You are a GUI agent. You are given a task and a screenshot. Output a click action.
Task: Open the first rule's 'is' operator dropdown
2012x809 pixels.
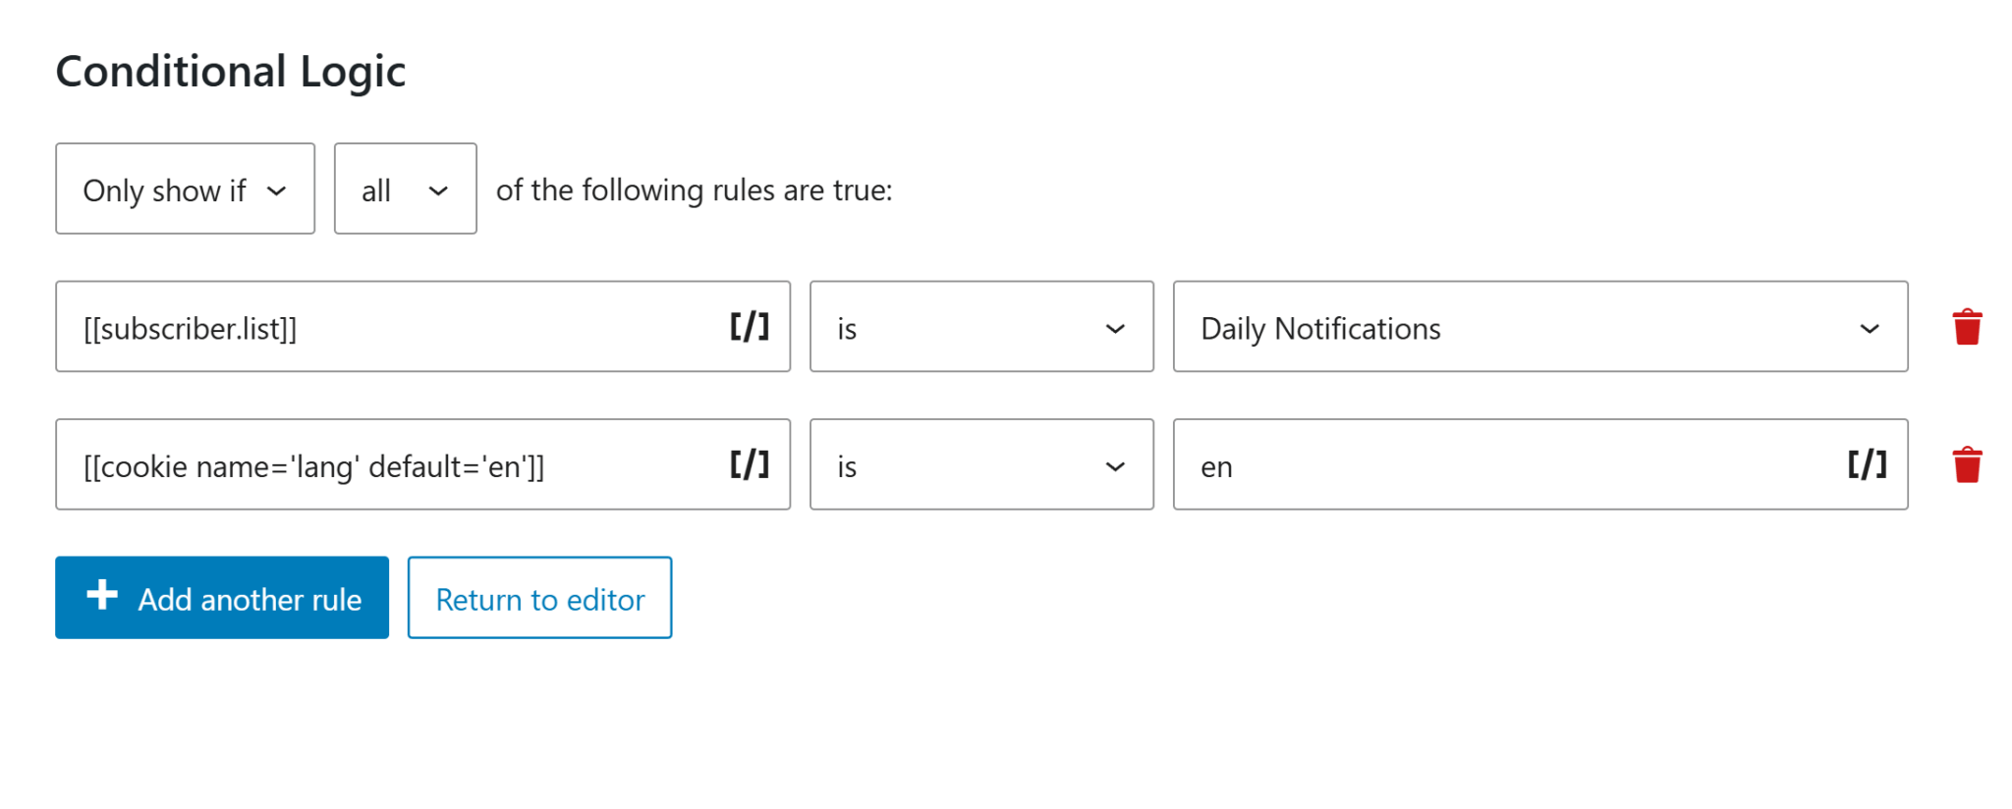click(979, 327)
